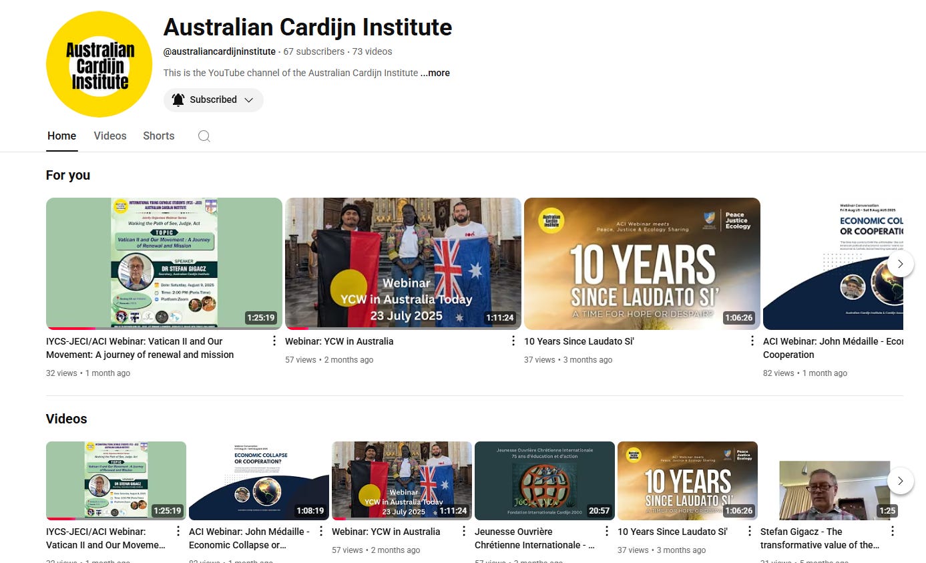Switch to the Videos tab
Image resolution: width=926 pixels, height=563 pixels.
tap(110, 136)
